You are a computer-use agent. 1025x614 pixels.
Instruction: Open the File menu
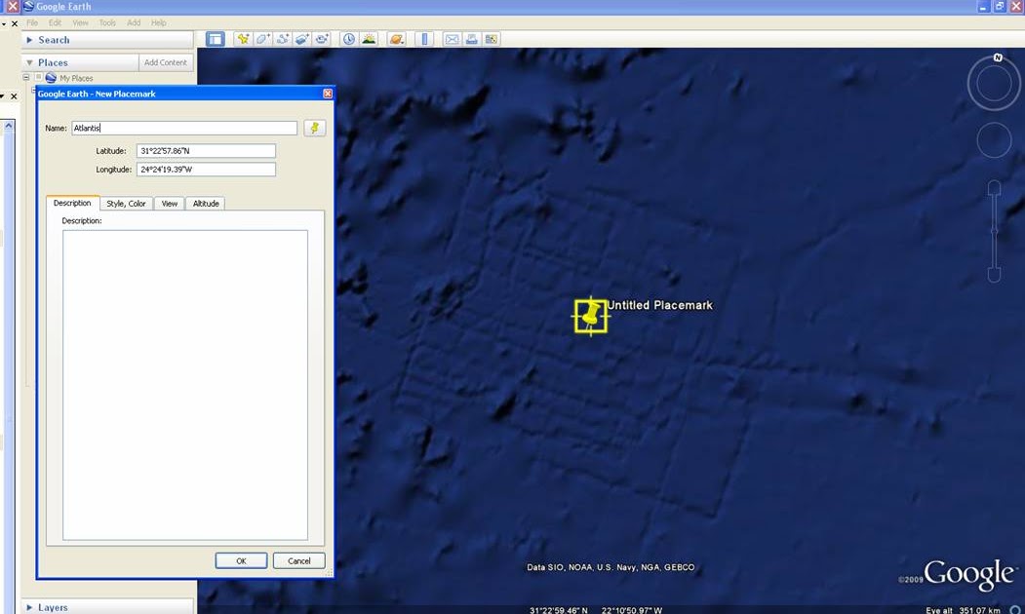pyautogui.click(x=32, y=22)
